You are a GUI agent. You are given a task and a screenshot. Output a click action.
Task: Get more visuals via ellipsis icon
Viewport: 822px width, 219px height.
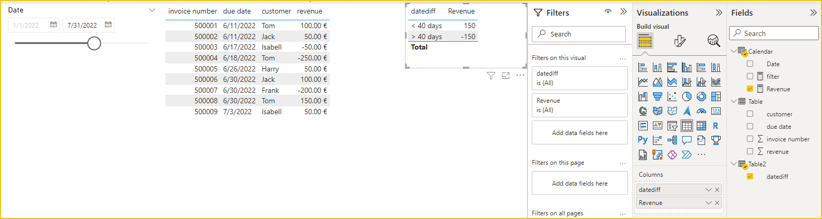coord(701,154)
